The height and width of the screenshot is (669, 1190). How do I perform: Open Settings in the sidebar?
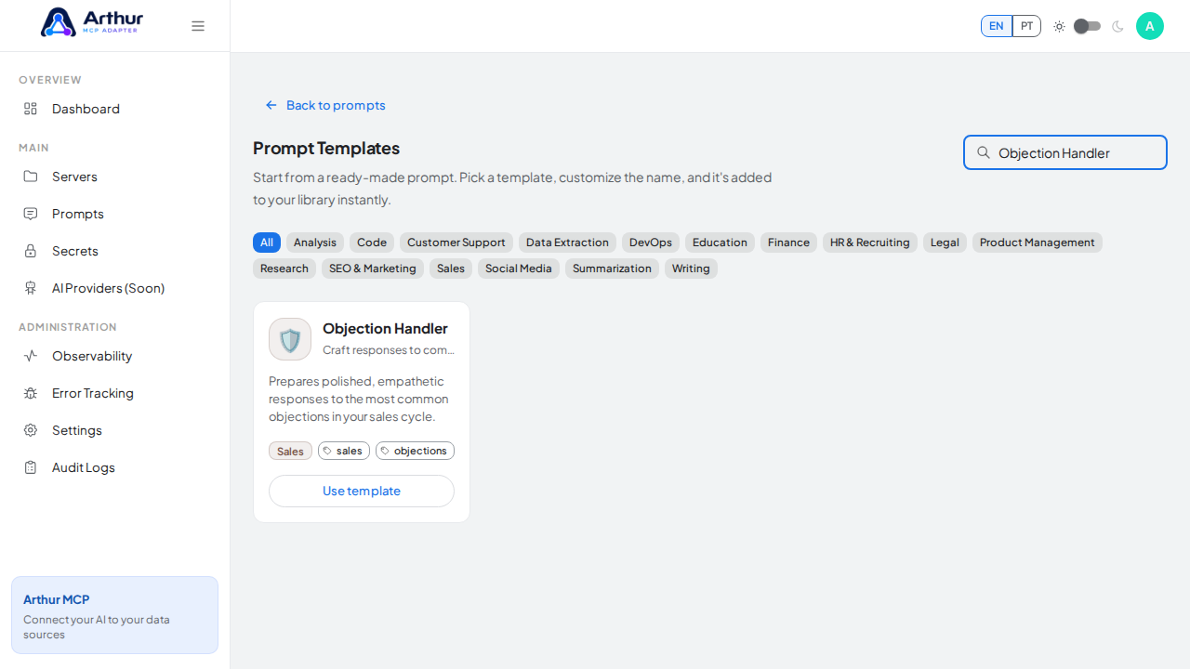pos(114,430)
